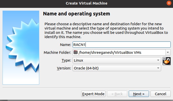The height and width of the screenshot is (101, 173).
Task: Open the Version dropdown showing Oracle (64-bit)
Action: click(117, 68)
